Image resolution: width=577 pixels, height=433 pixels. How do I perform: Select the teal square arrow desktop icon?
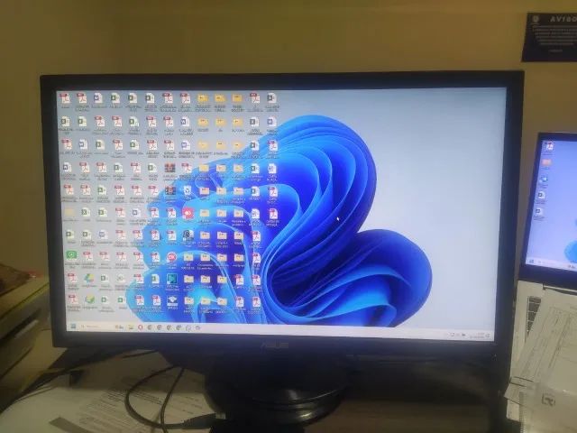point(172,279)
